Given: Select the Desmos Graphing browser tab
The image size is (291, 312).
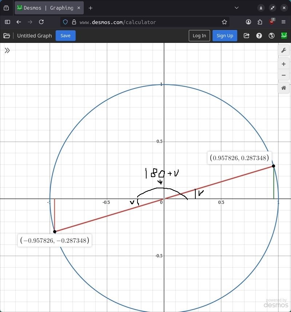Looking at the screenshot, I should tap(48, 8).
